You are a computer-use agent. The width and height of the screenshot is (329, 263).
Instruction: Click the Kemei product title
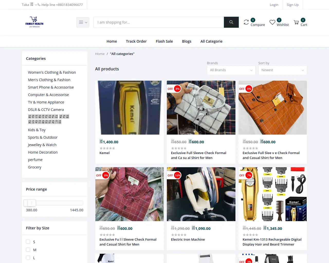coord(105,153)
